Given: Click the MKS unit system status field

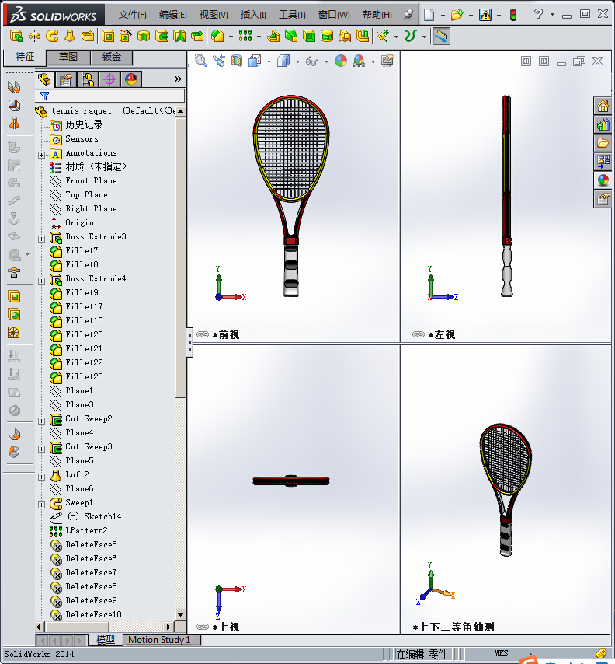Looking at the screenshot, I should pos(501,653).
